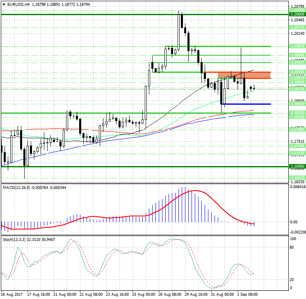
Task: Select the 1.18425 price level label
Action: pyautogui.click(x=297, y=104)
